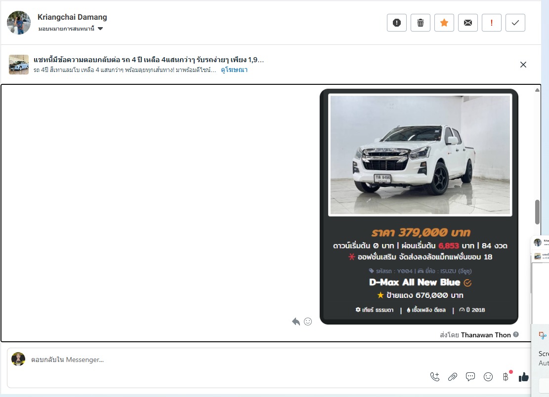Click the Thanawan Thon sender name

click(x=486, y=335)
